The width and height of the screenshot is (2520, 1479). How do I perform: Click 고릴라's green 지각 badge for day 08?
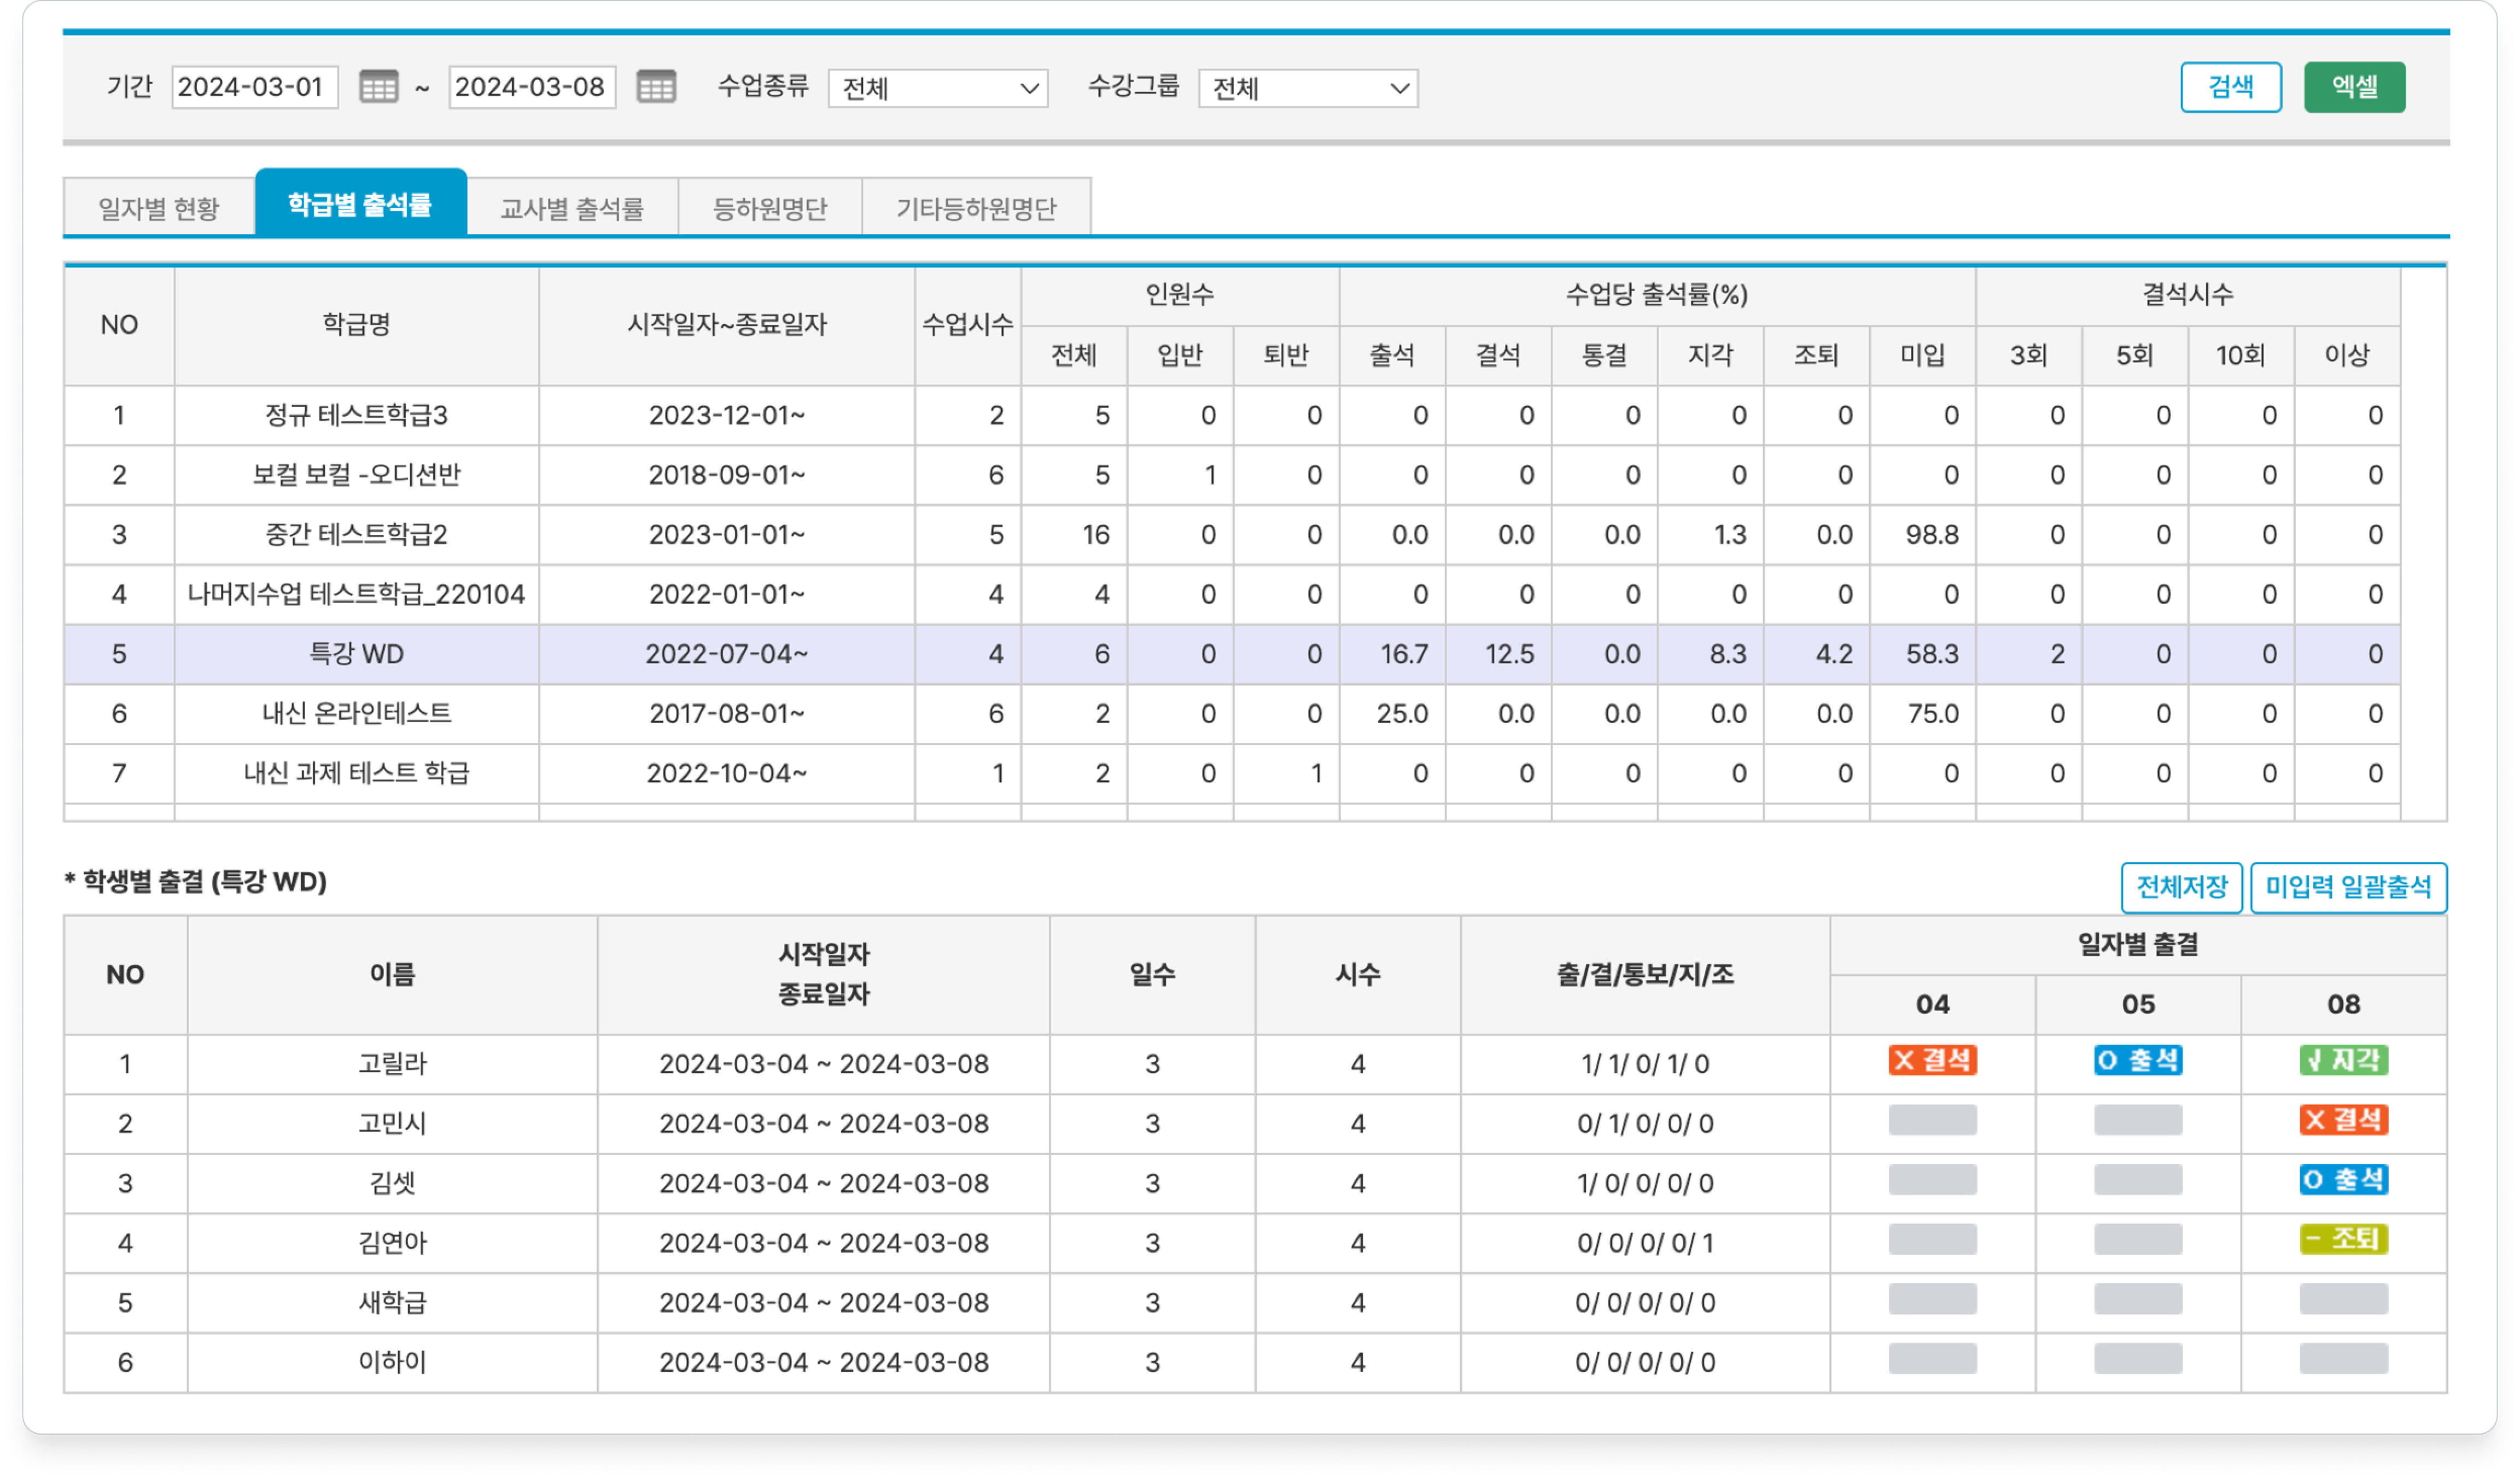2343,1060
